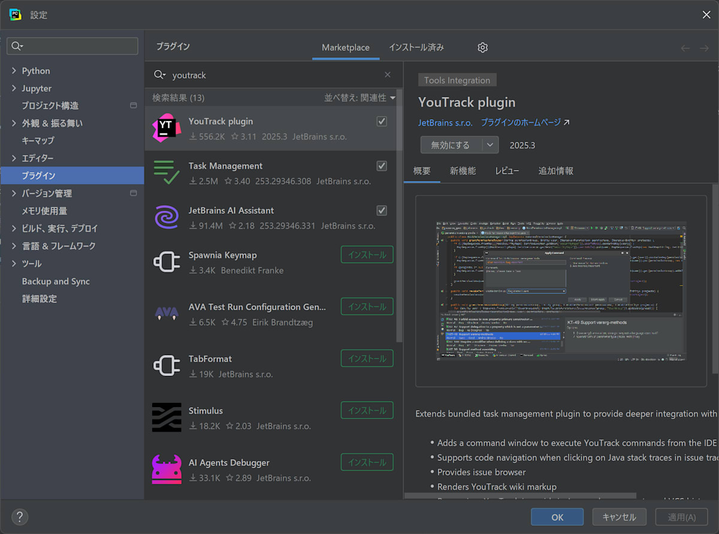719x534 pixels.
Task: Clear the youtrack search with X icon
Action: [x=388, y=75]
